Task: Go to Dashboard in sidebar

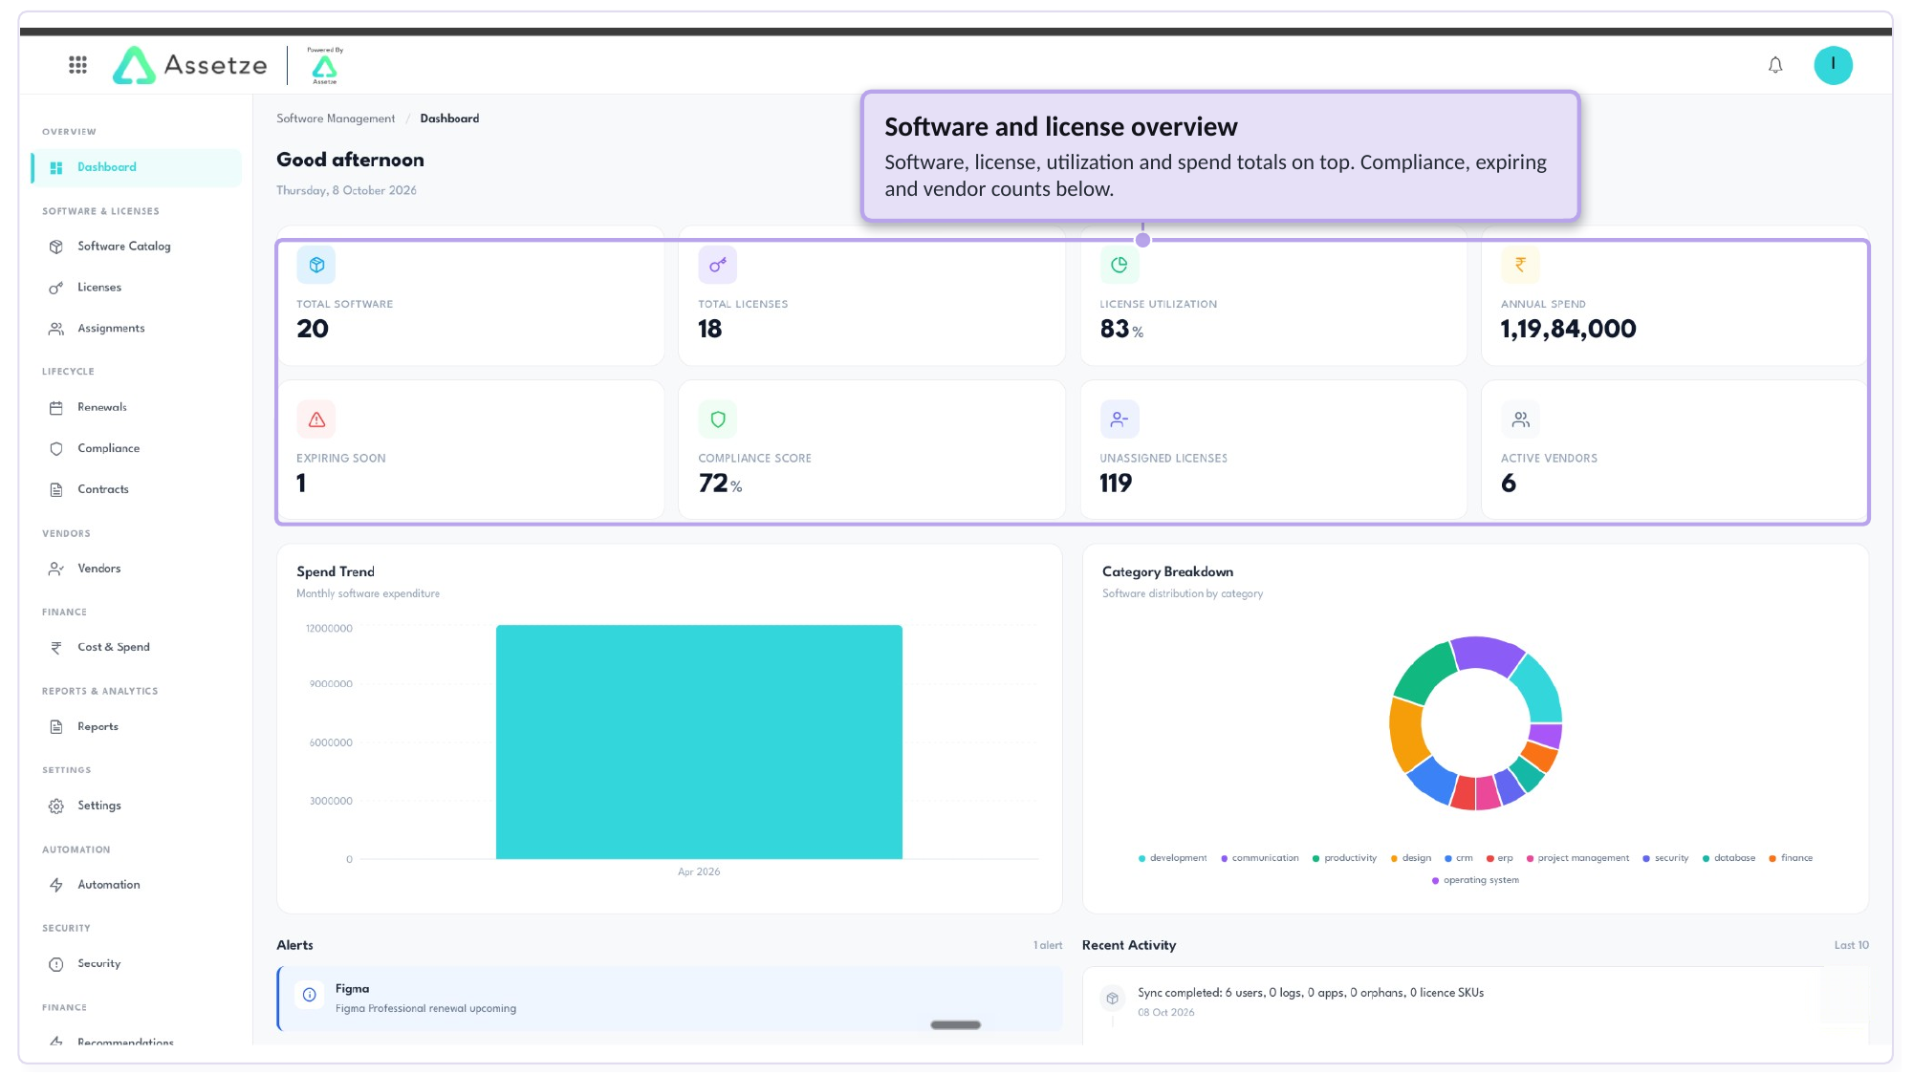Action: pyautogui.click(x=136, y=167)
